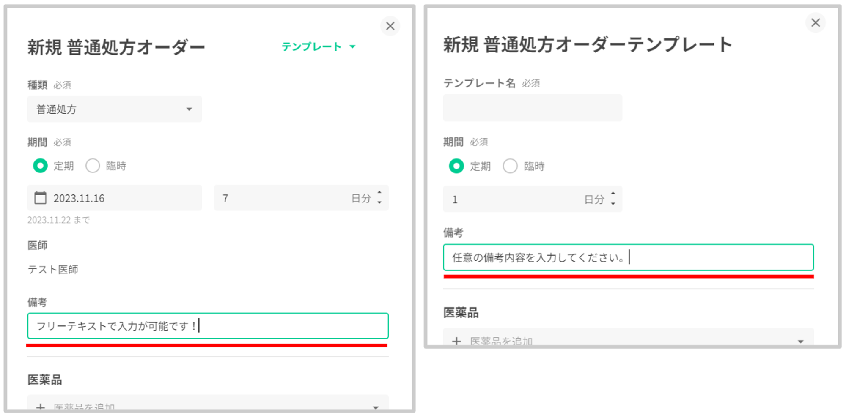Viewport: 846px width, 418px height.
Task: Click the order 備考 free text field
Action: [x=207, y=326]
